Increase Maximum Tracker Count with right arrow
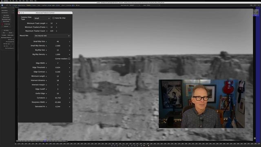The height and width of the screenshot is (147, 261). pos(56,31)
